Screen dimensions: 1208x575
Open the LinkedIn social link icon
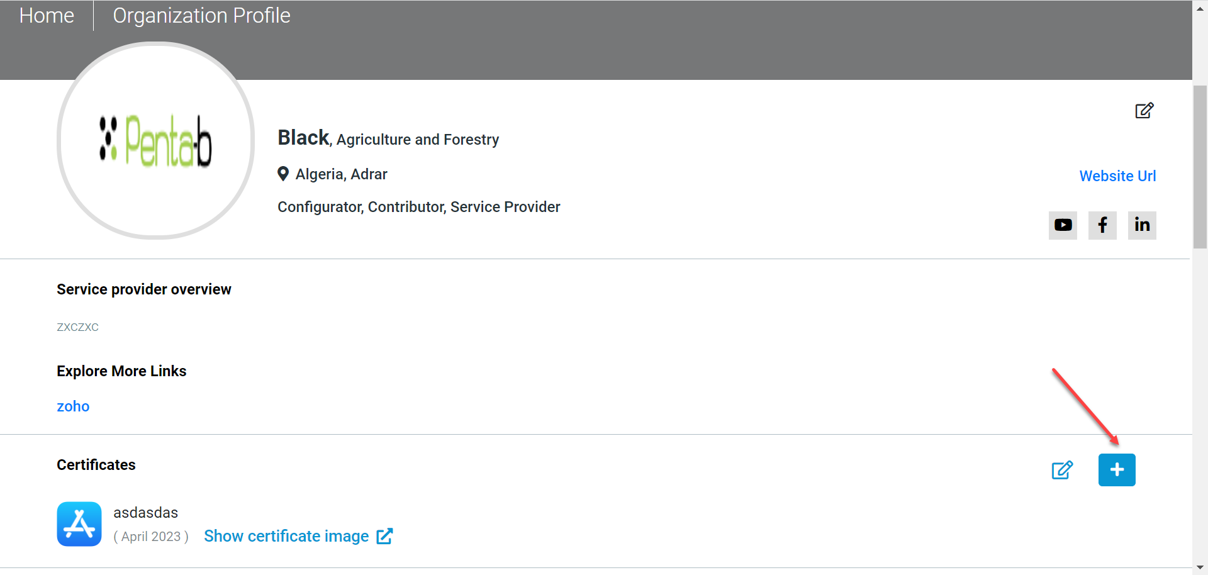pyautogui.click(x=1142, y=225)
